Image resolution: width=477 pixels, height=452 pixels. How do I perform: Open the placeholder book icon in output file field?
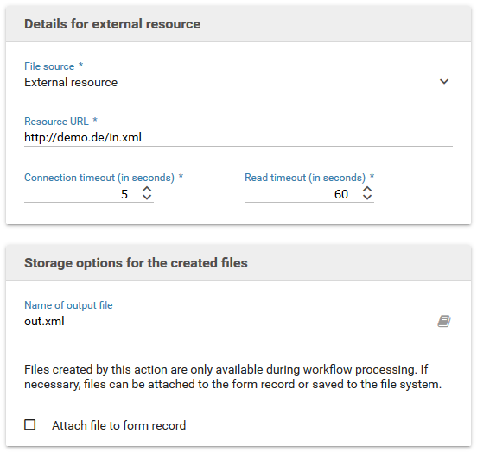pos(444,321)
